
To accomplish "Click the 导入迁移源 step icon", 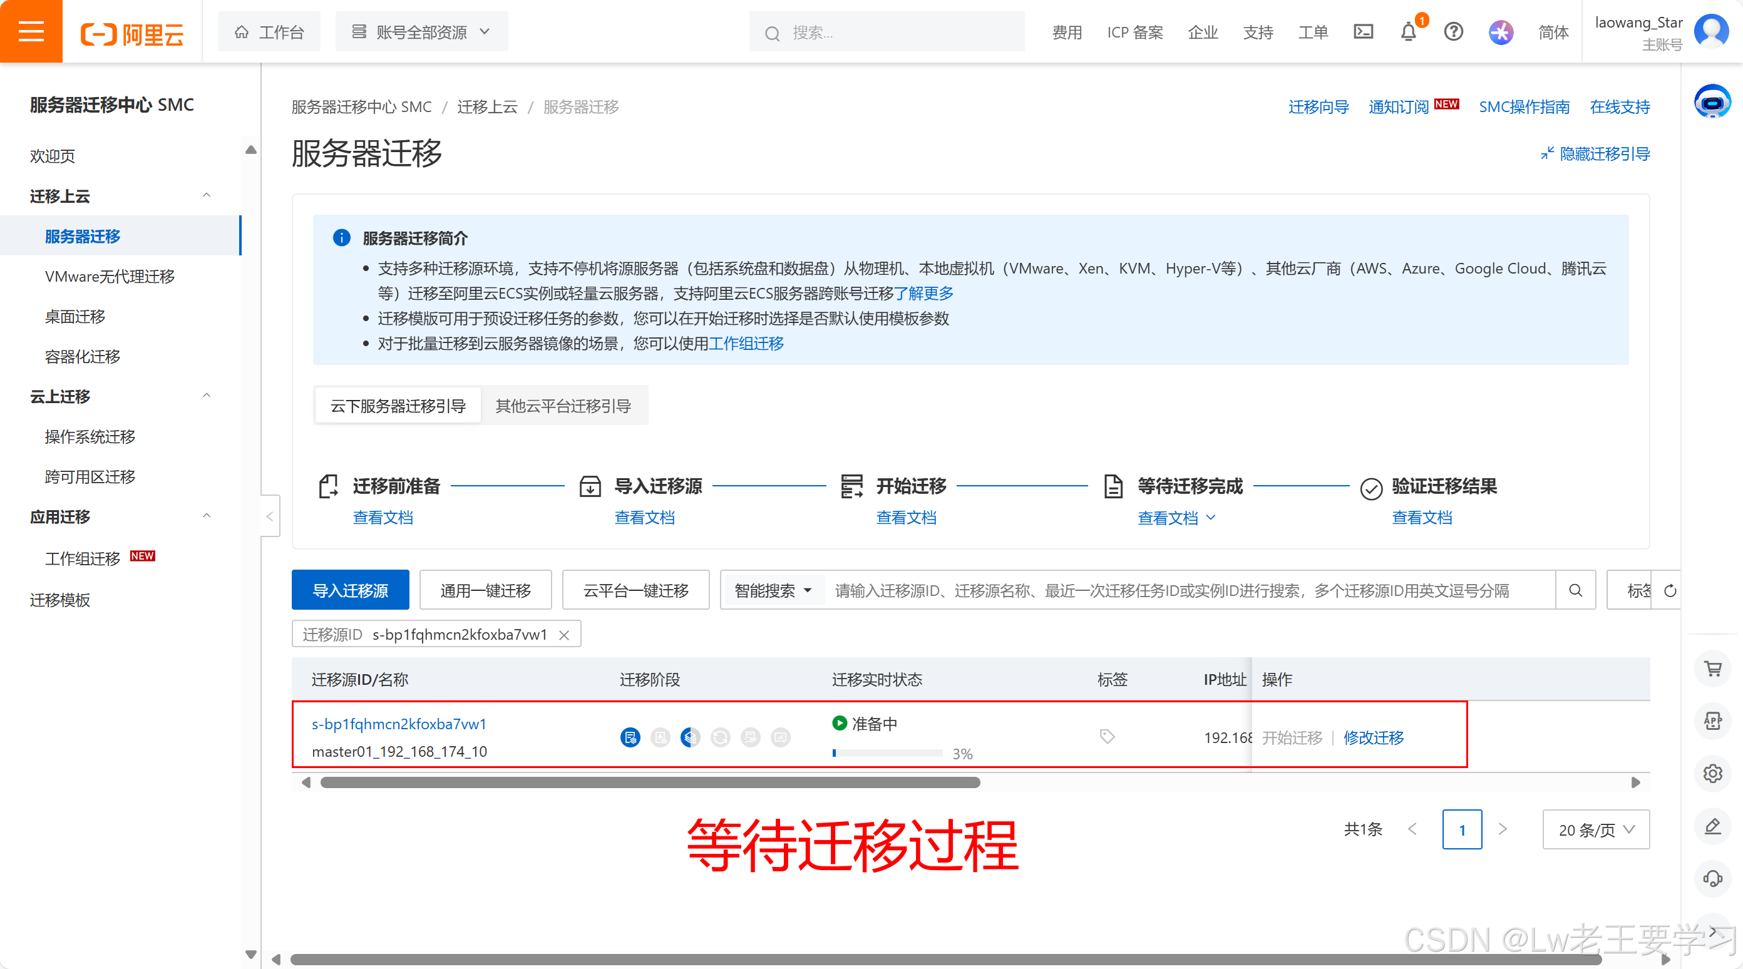I will pyautogui.click(x=590, y=486).
